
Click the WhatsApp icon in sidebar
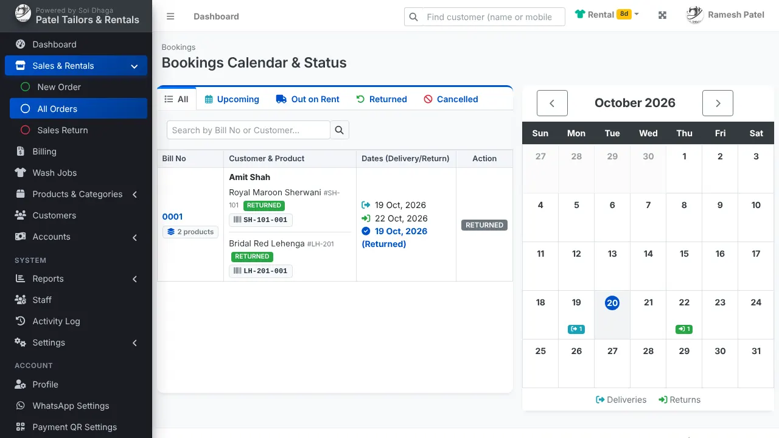(x=21, y=406)
